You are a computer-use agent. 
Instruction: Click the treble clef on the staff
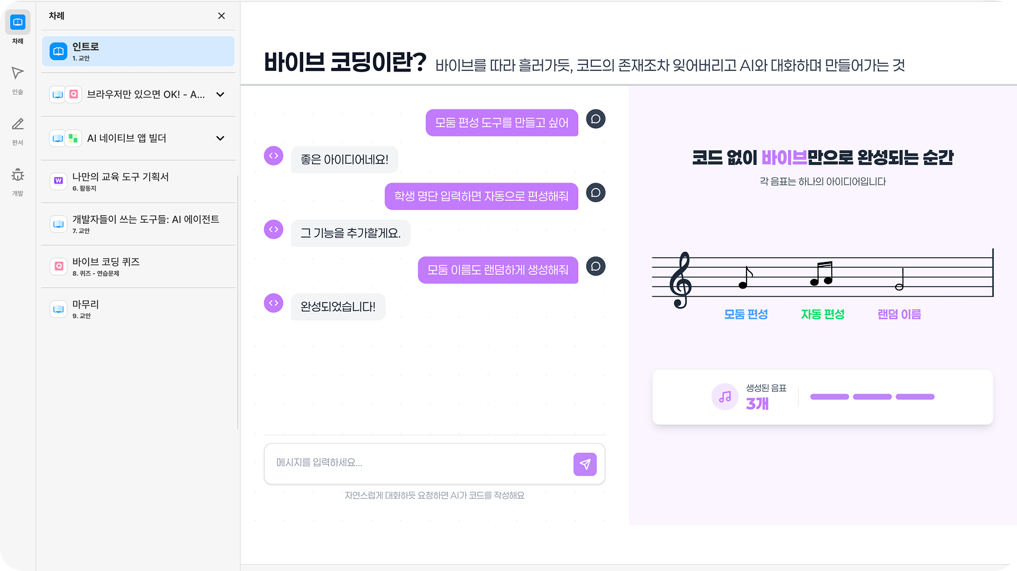pos(680,280)
